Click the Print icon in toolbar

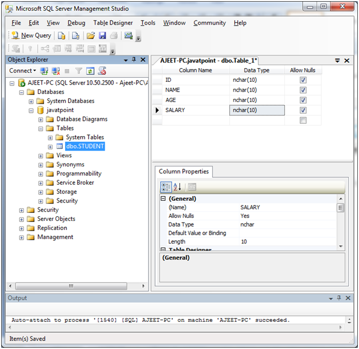click(x=114, y=35)
